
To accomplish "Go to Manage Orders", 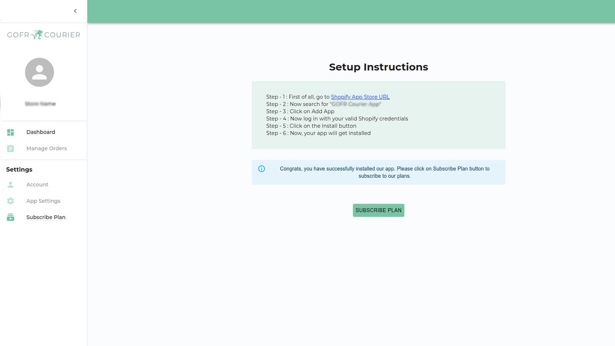I will point(47,148).
